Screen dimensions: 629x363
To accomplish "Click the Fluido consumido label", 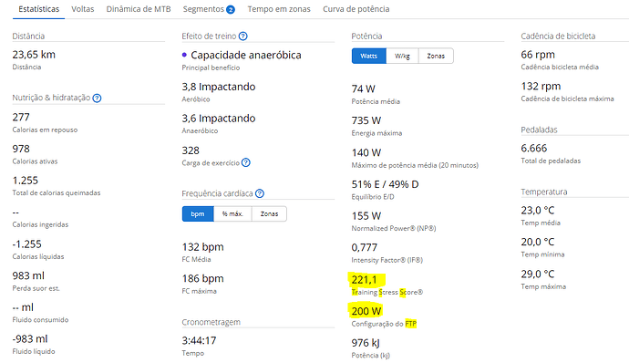I will click(40, 319).
